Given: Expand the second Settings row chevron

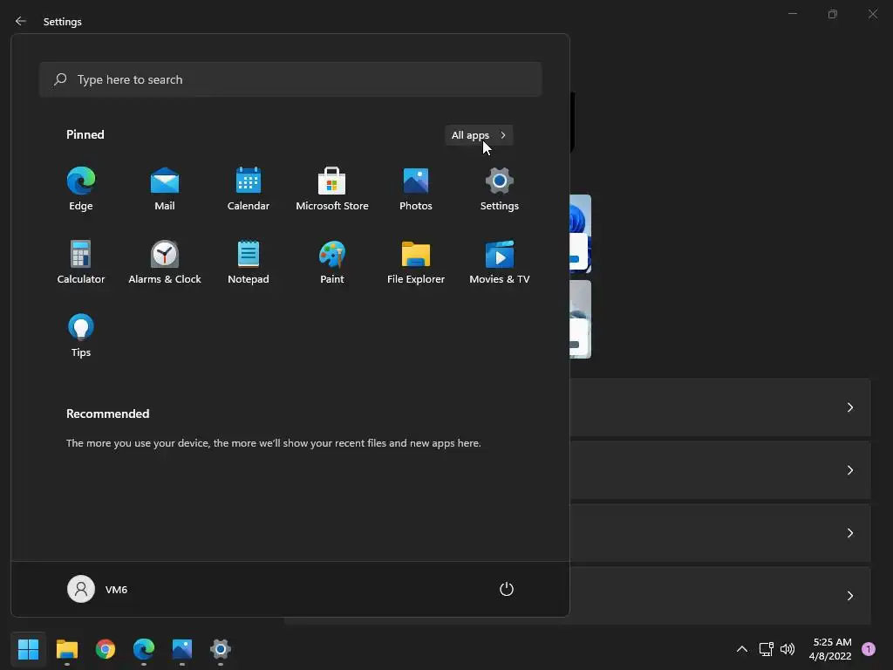Looking at the screenshot, I should click(849, 470).
